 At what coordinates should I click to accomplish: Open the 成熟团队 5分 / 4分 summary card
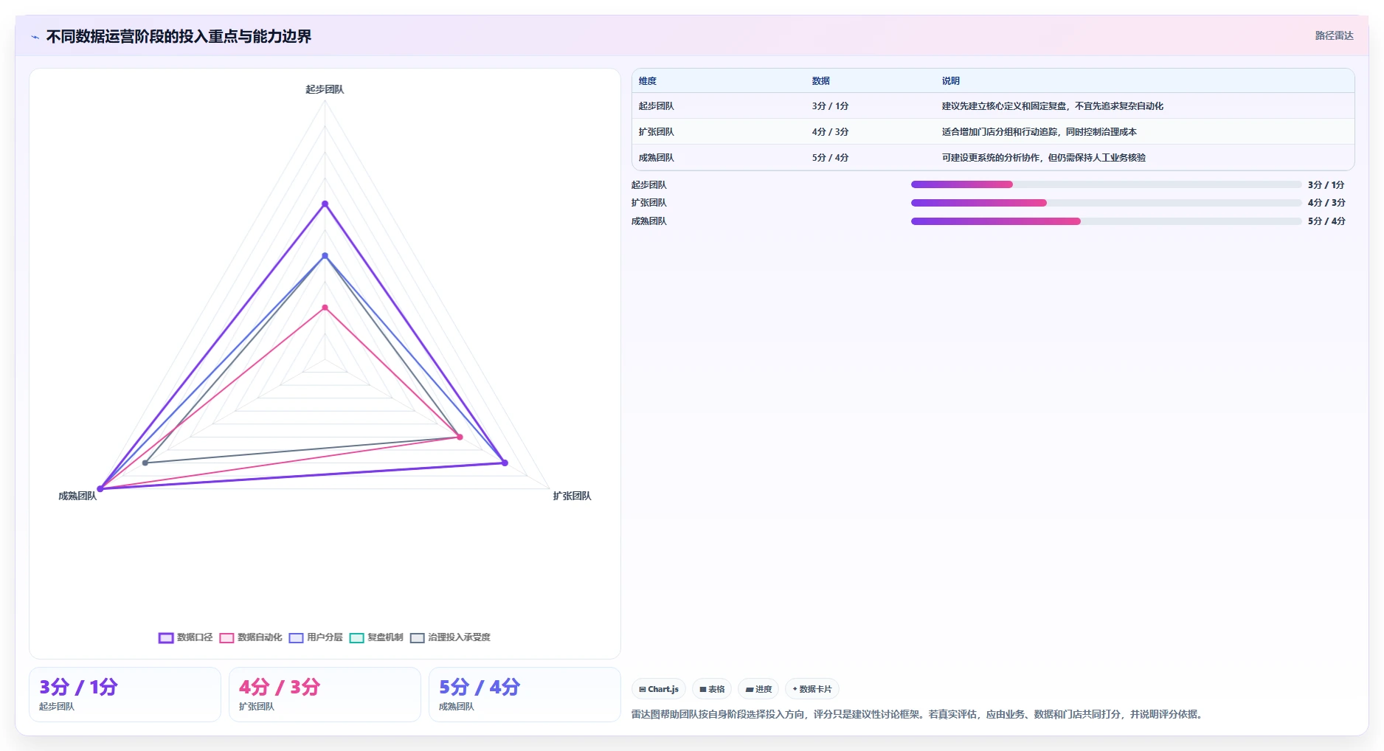[x=525, y=694]
